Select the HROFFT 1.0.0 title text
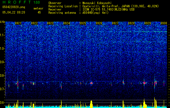This screenshot has height=108, width=170. [x=21, y=2]
